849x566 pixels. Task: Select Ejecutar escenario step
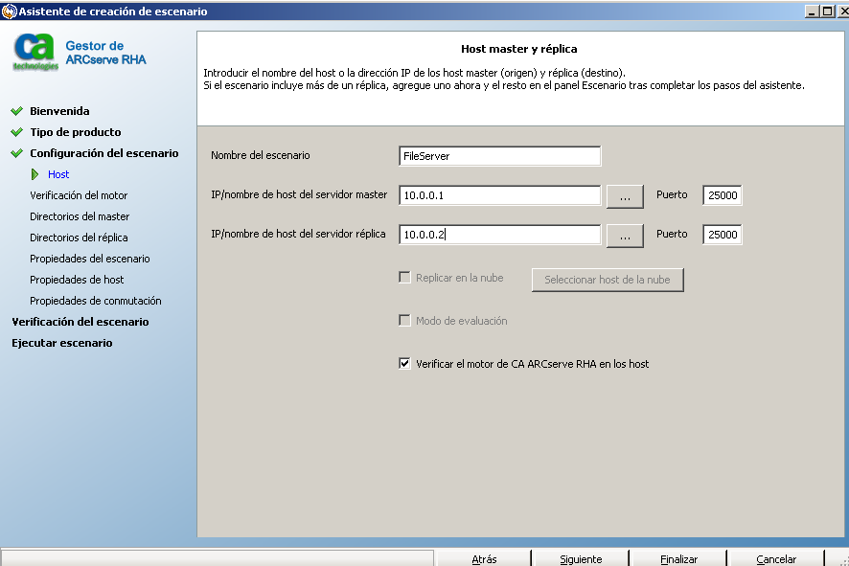click(x=62, y=343)
